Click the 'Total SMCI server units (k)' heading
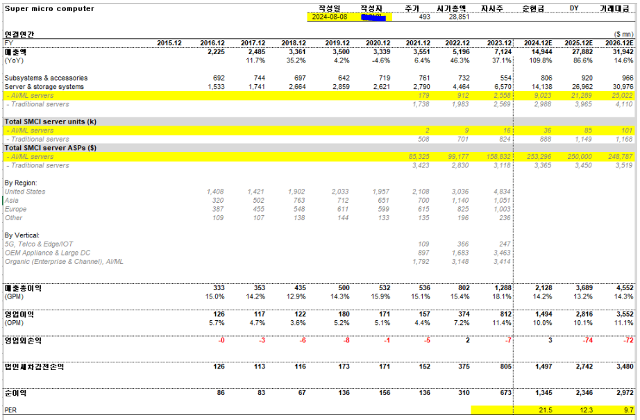Image resolution: width=640 pixels, height=420 pixels. [x=50, y=121]
